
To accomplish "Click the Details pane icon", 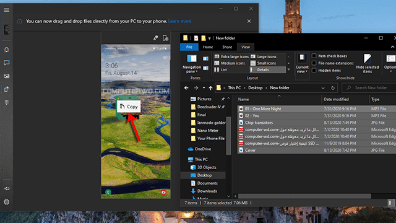I will tap(206, 68).
